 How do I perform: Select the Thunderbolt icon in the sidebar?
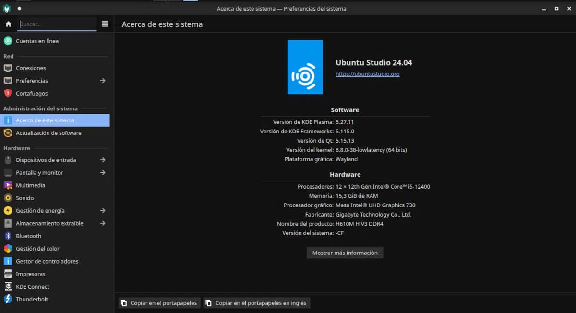coord(8,299)
